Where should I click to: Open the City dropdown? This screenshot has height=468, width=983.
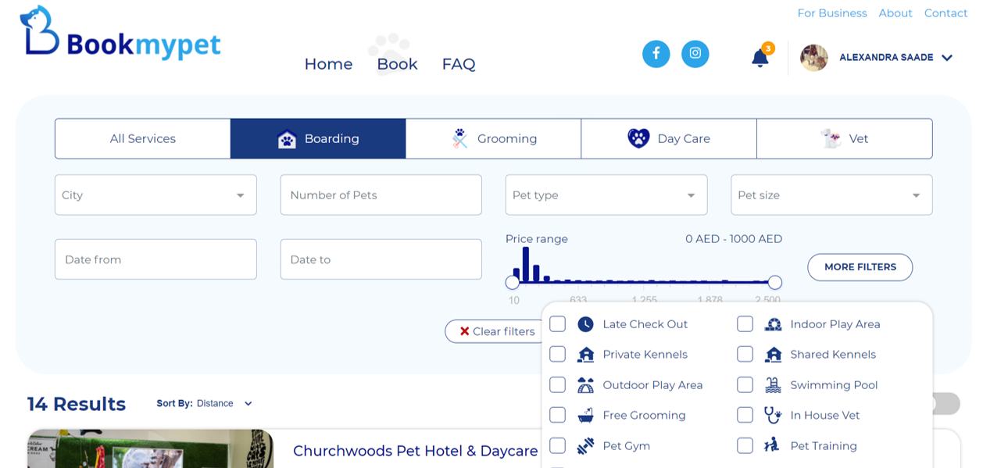[155, 195]
